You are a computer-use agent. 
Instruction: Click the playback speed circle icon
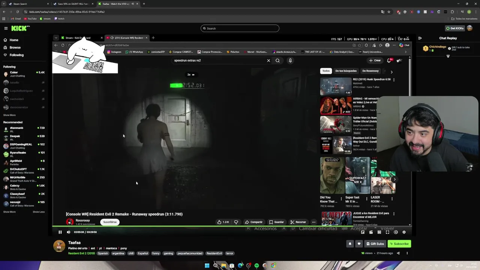[396, 232]
